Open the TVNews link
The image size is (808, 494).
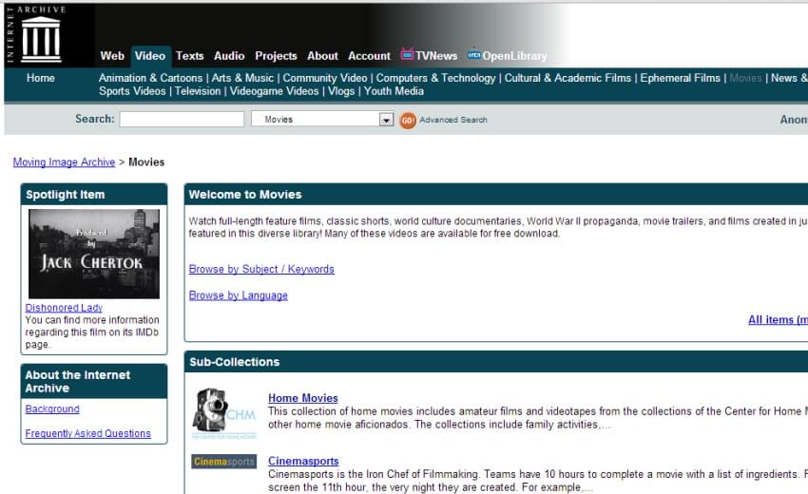coord(436,56)
